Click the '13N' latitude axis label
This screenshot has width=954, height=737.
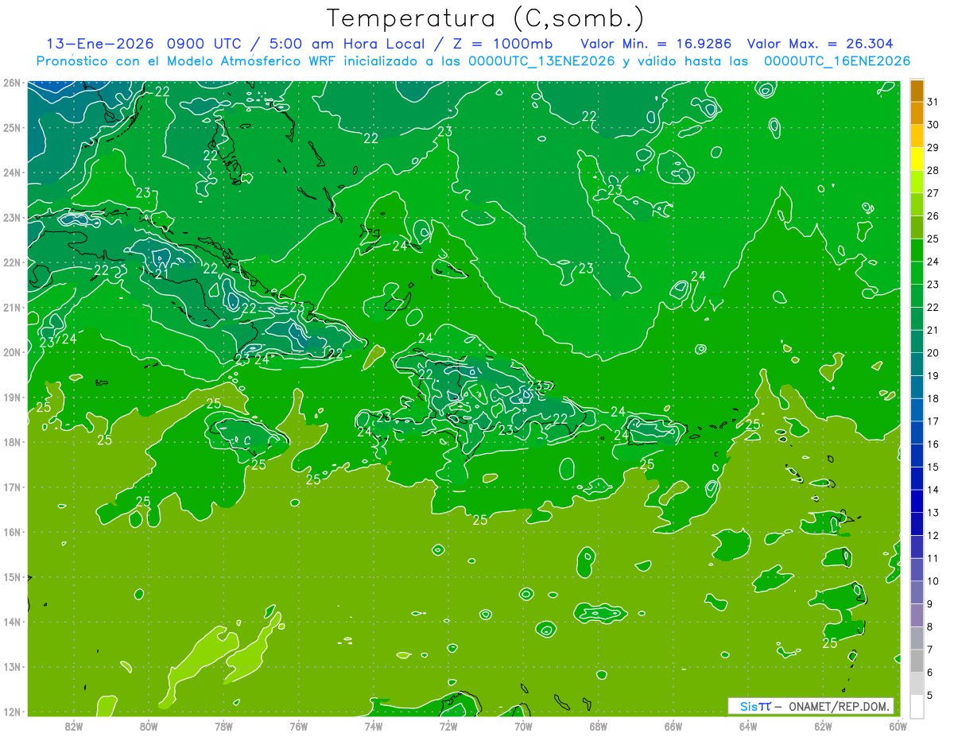pos(11,667)
